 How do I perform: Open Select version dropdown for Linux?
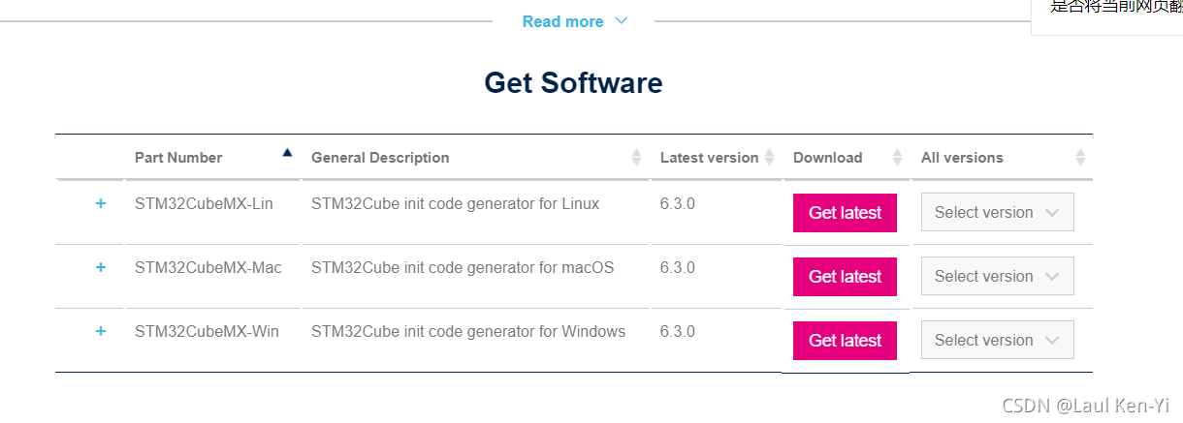(x=997, y=212)
